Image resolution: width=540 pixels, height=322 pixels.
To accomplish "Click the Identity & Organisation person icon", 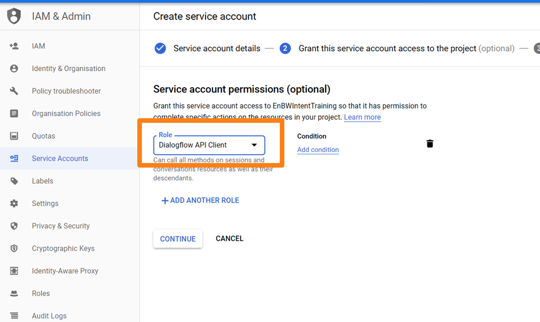I will point(14,68).
